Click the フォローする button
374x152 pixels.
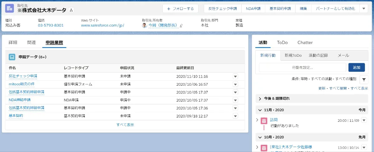(180, 9)
